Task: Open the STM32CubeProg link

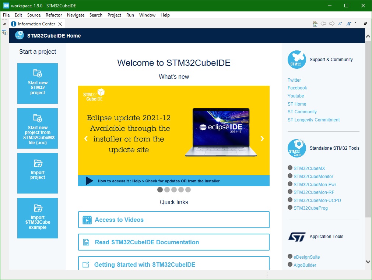Action: coord(310,208)
